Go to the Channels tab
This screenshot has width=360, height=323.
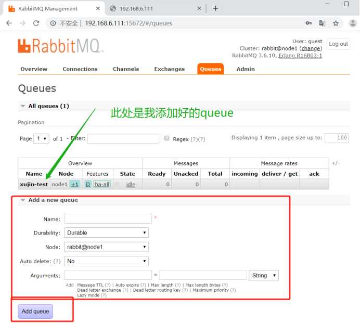coord(126,69)
